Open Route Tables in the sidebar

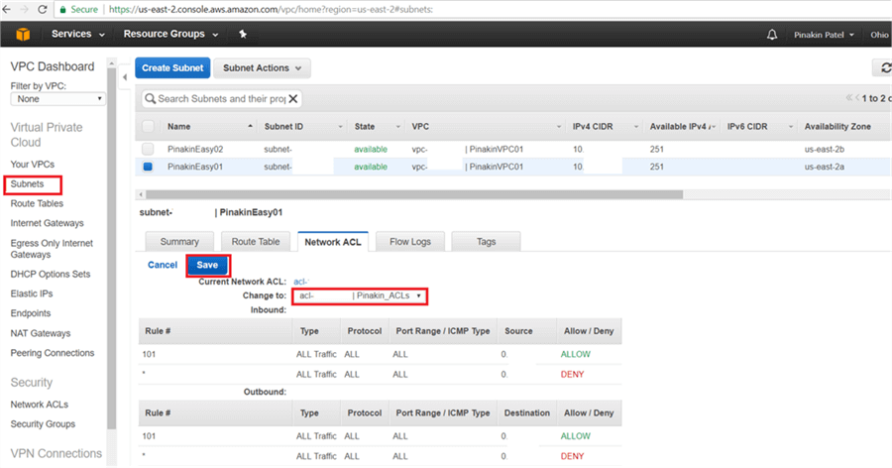pos(37,203)
